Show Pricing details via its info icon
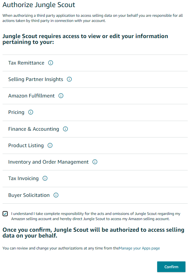Viewport: 189px width, 274px height. tap(31, 112)
